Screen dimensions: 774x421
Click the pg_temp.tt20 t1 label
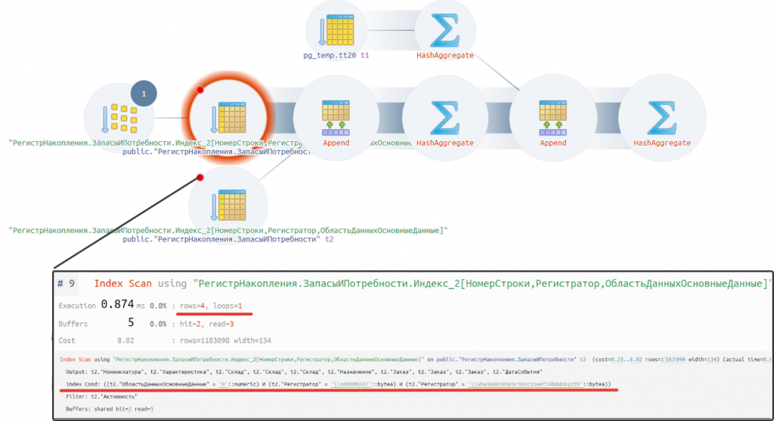pyautogui.click(x=336, y=55)
